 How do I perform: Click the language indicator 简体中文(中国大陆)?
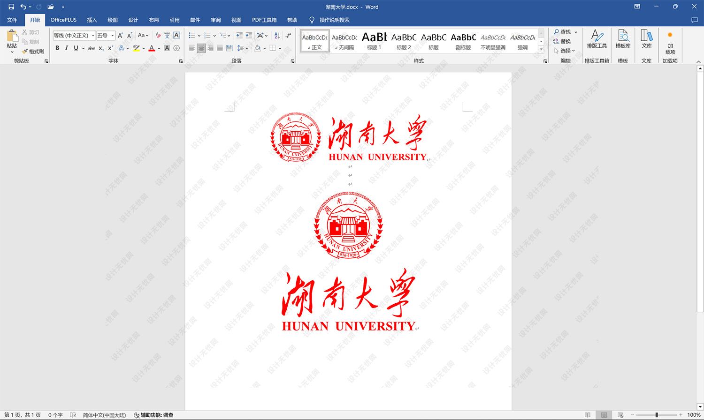click(x=104, y=415)
